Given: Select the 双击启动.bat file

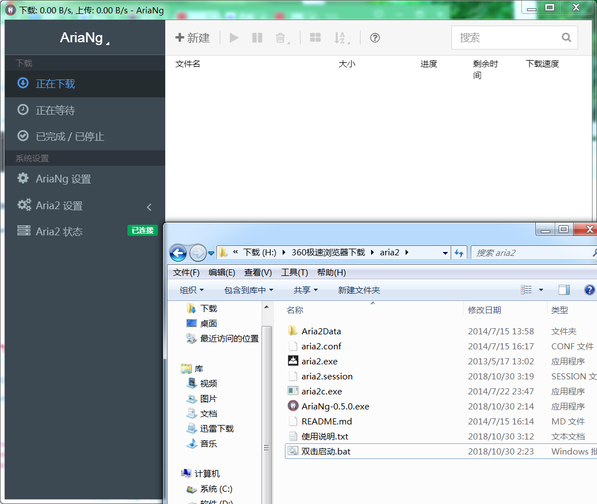Looking at the screenshot, I should pos(325,452).
